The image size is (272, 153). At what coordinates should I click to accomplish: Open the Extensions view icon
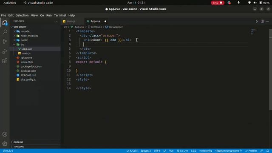coord(5,61)
